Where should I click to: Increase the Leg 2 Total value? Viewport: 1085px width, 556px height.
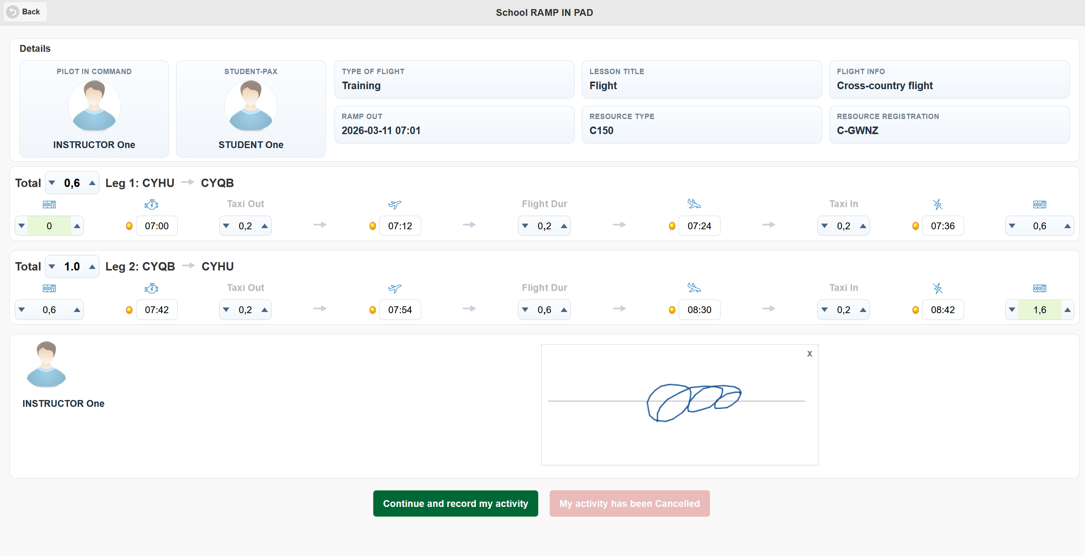[92, 267]
